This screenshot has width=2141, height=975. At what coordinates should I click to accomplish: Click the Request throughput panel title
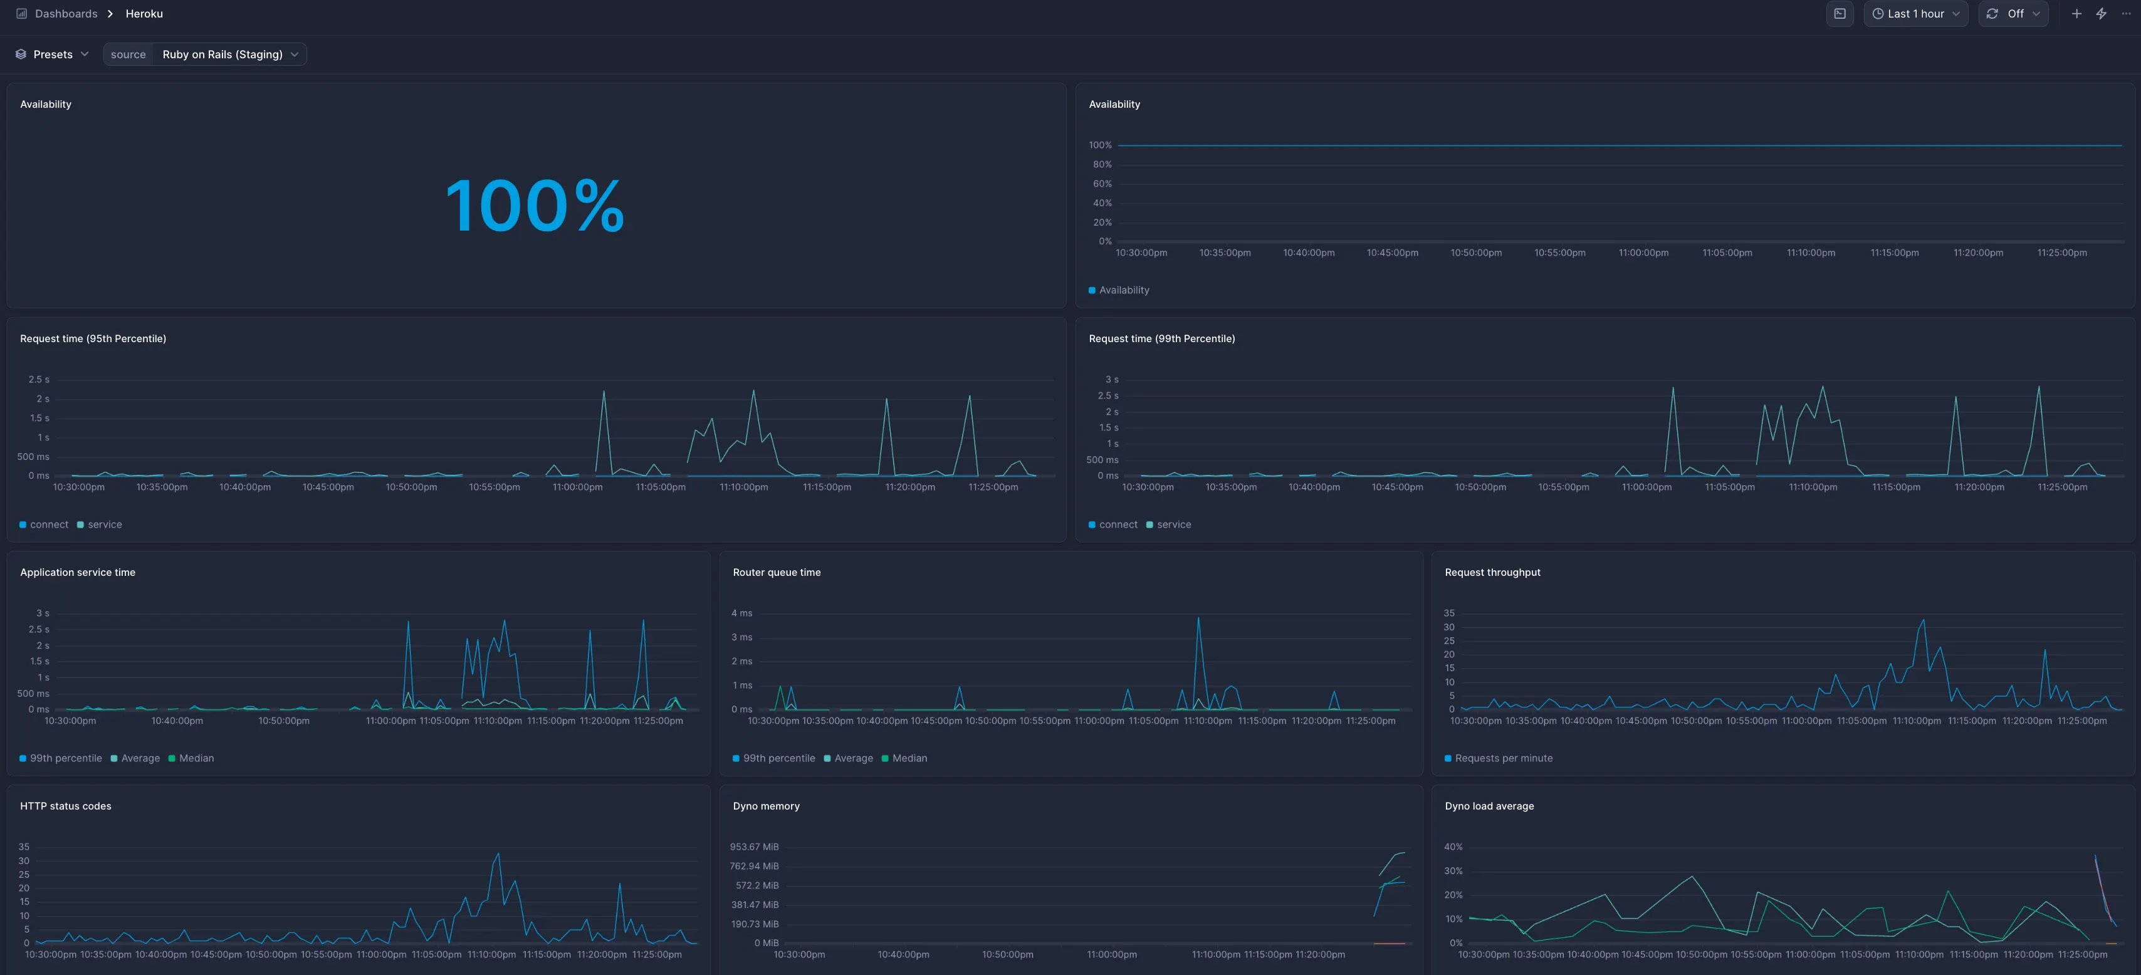pyautogui.click(x=1492, y=573)
